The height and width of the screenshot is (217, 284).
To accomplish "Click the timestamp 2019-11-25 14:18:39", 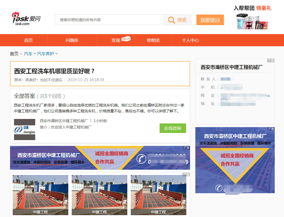I will coord(86,80).
